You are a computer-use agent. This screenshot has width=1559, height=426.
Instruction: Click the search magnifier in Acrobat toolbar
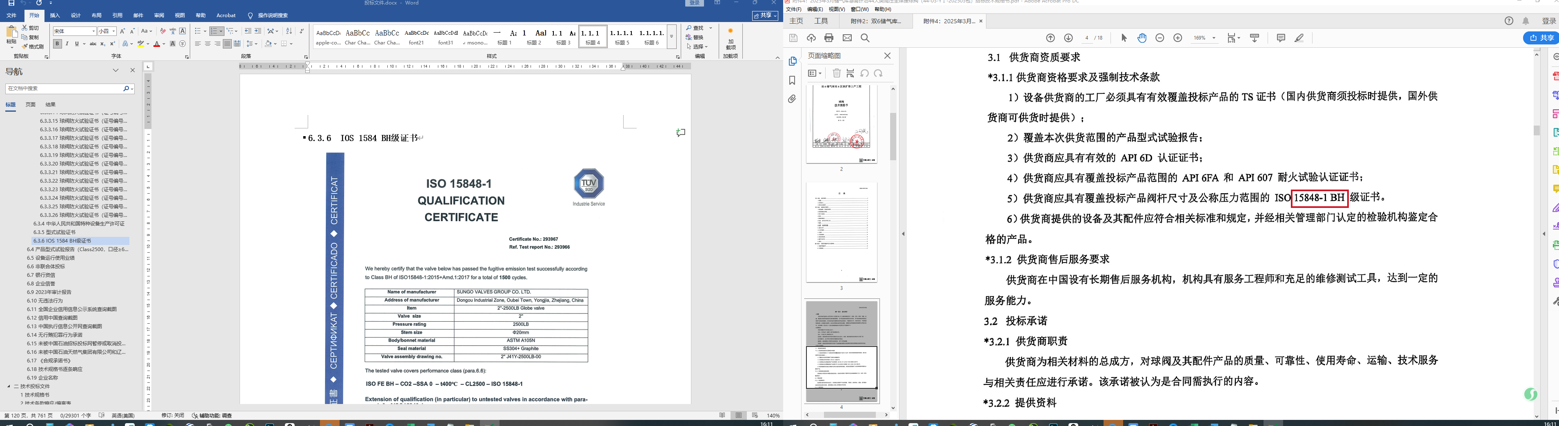click(x=865, y=38)
